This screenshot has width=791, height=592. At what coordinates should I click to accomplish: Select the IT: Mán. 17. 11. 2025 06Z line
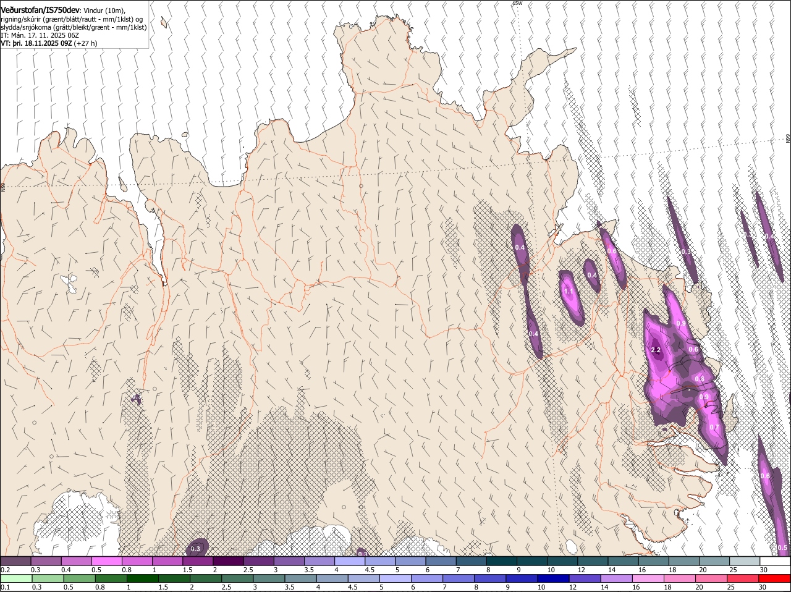[40, 35]
